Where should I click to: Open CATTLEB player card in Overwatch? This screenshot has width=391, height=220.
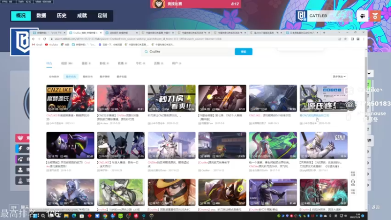[324, 16]
